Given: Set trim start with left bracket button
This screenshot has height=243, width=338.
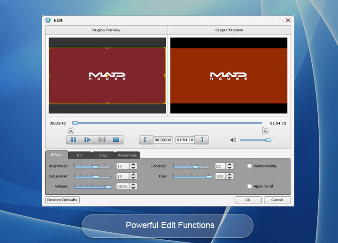Looking at the screenshot, I should click(x=146, y=140).
